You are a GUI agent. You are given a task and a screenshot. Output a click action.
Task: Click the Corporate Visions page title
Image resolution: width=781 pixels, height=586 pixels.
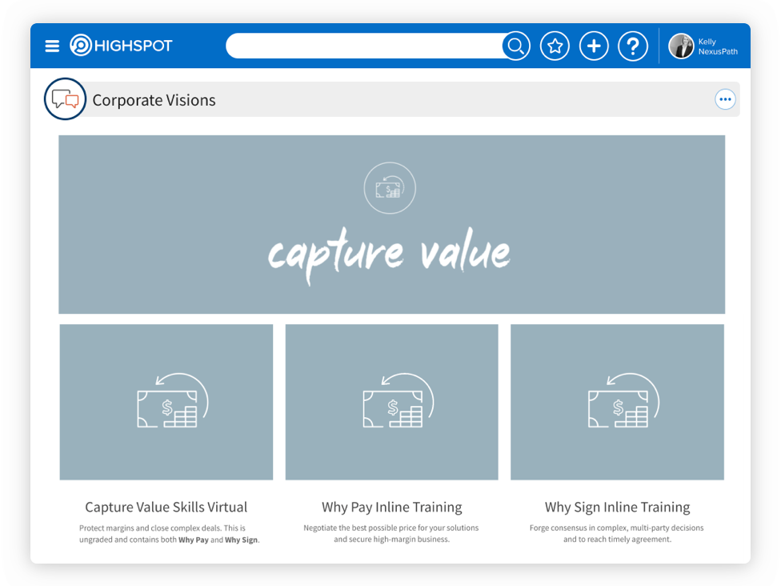tap(154, 100)
